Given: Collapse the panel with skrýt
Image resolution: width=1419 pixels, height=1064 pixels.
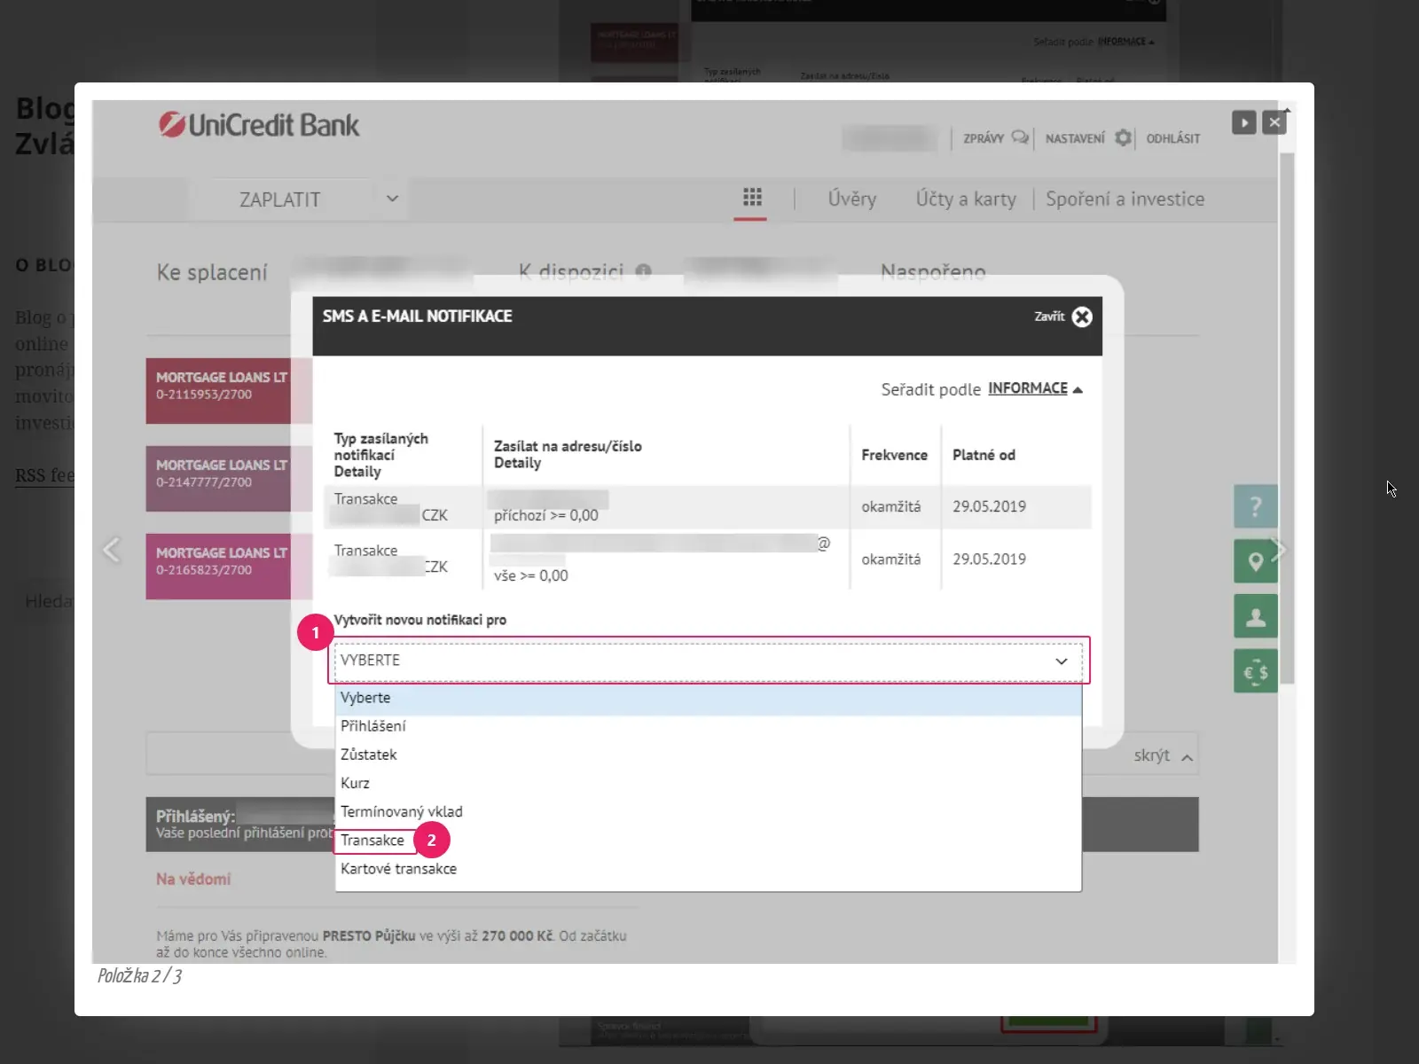Looking at the screenshot, I should 1163,755.
